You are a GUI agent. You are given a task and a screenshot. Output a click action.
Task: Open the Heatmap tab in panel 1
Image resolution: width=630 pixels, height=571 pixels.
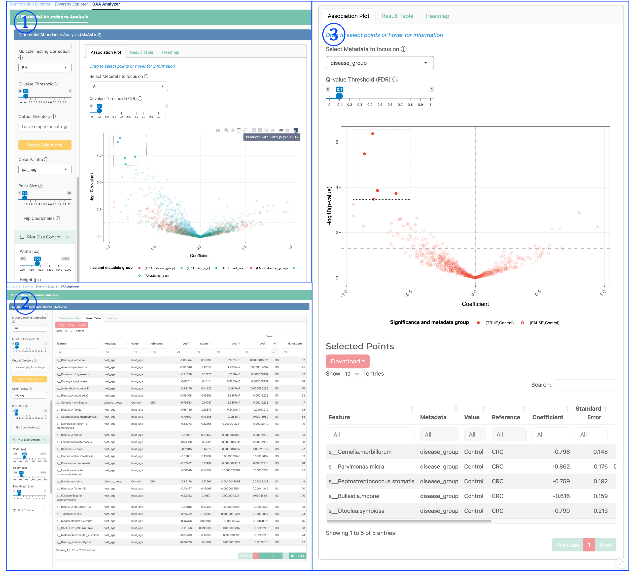[x=171, y=52]
